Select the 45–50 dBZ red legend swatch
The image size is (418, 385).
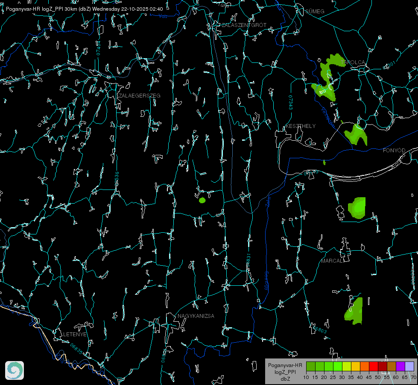pyautogui.click(x=374, y=366)
